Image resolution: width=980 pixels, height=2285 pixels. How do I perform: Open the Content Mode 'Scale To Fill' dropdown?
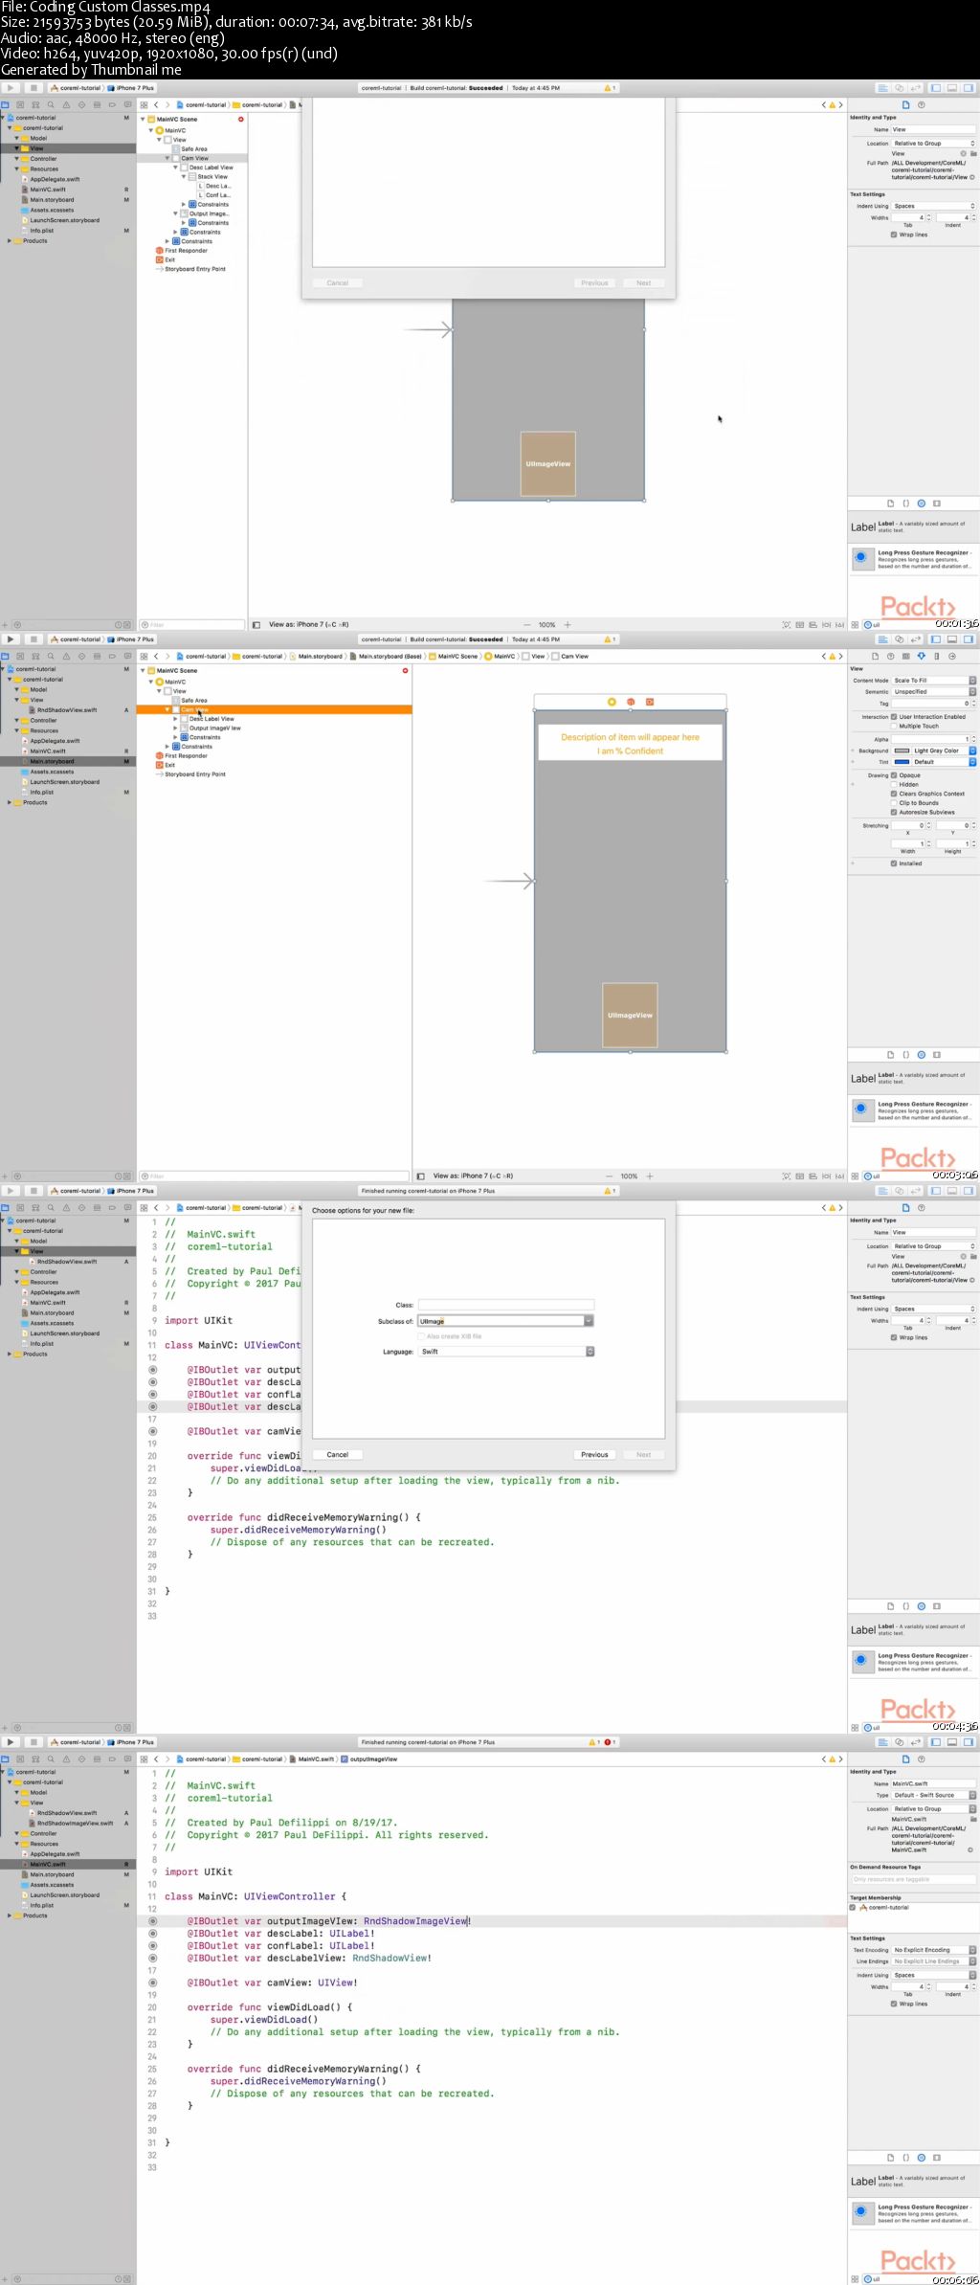[x=933, y=681]
